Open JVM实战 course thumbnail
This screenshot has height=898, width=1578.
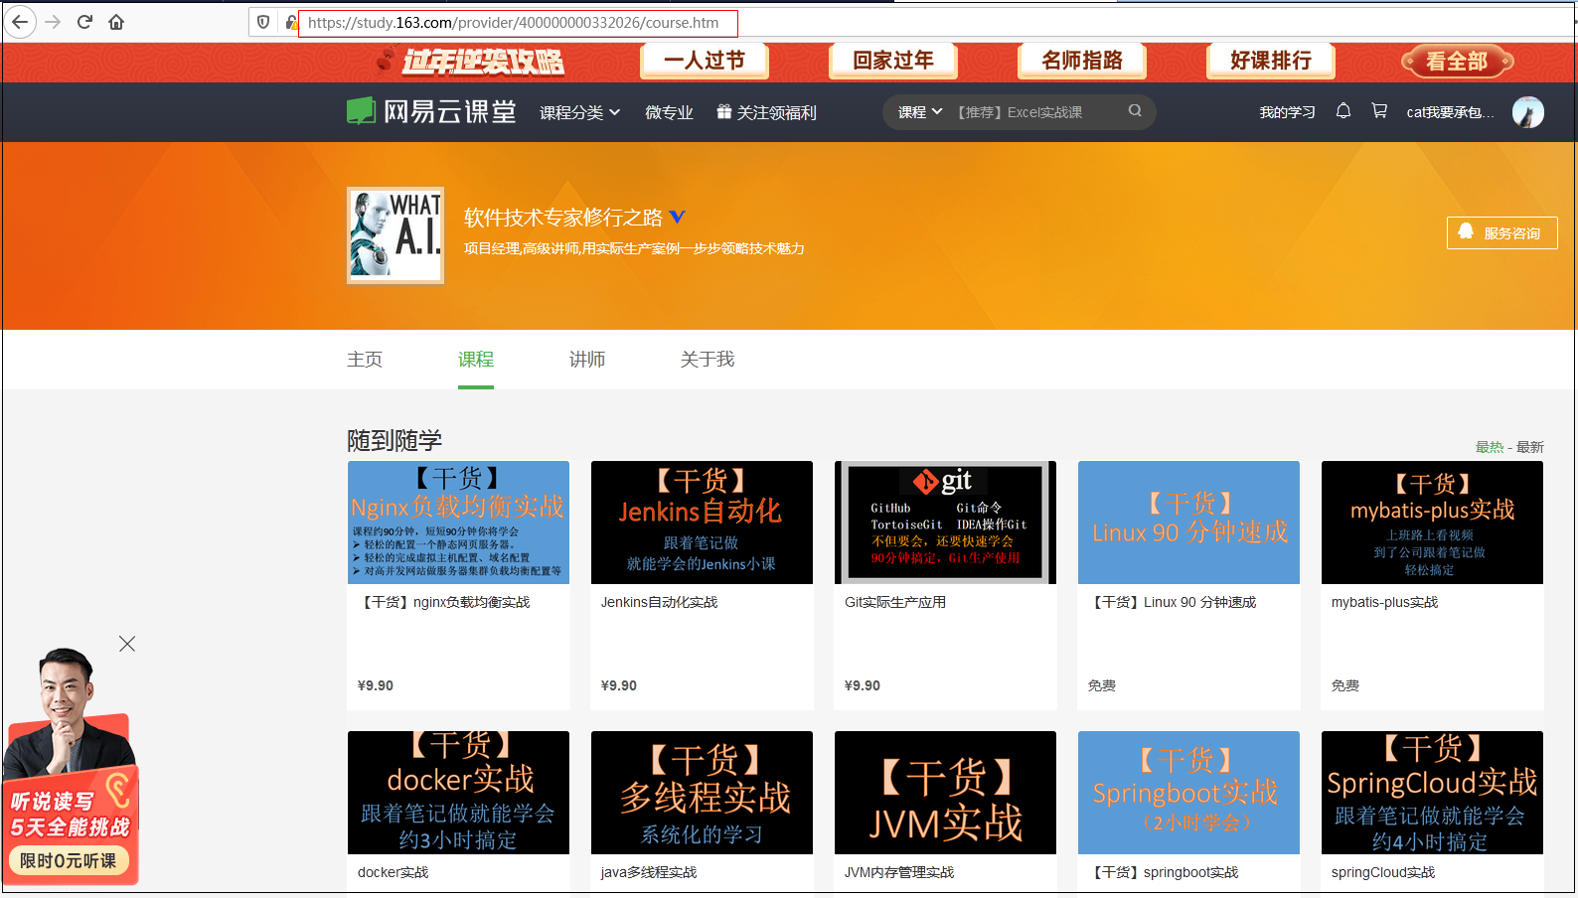[x=945, y=793]
